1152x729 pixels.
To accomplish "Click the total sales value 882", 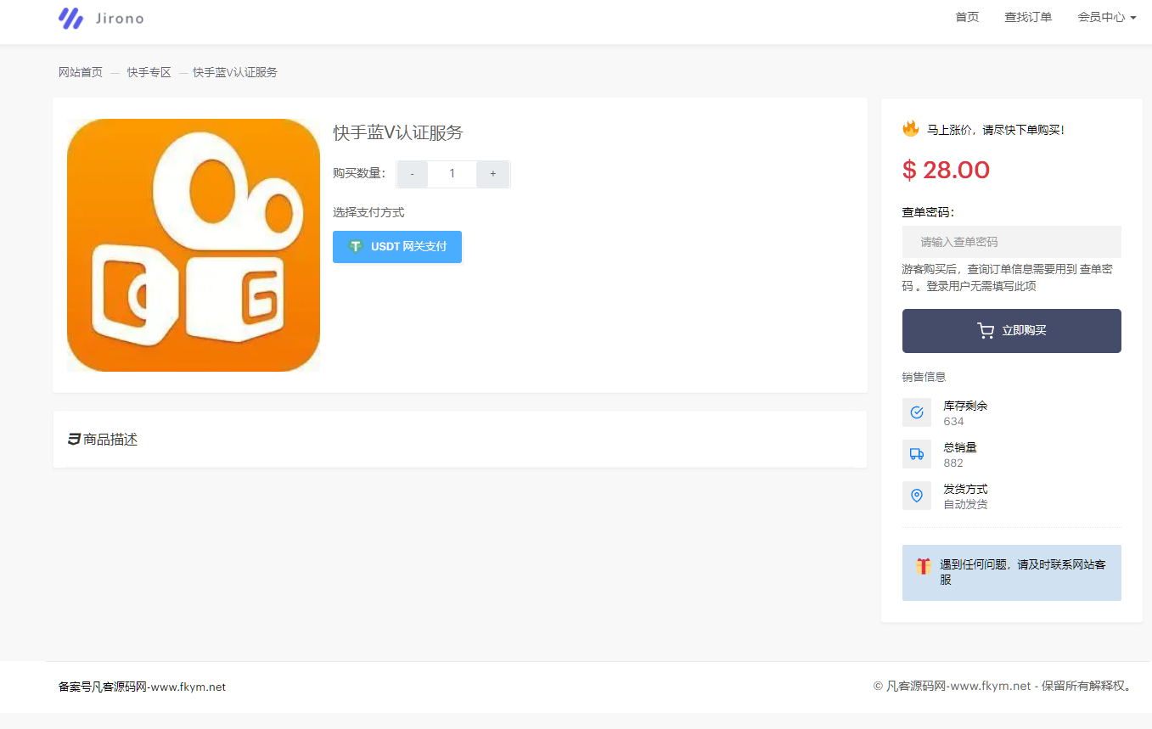I will pyautogui.click(x=953, y=463).
